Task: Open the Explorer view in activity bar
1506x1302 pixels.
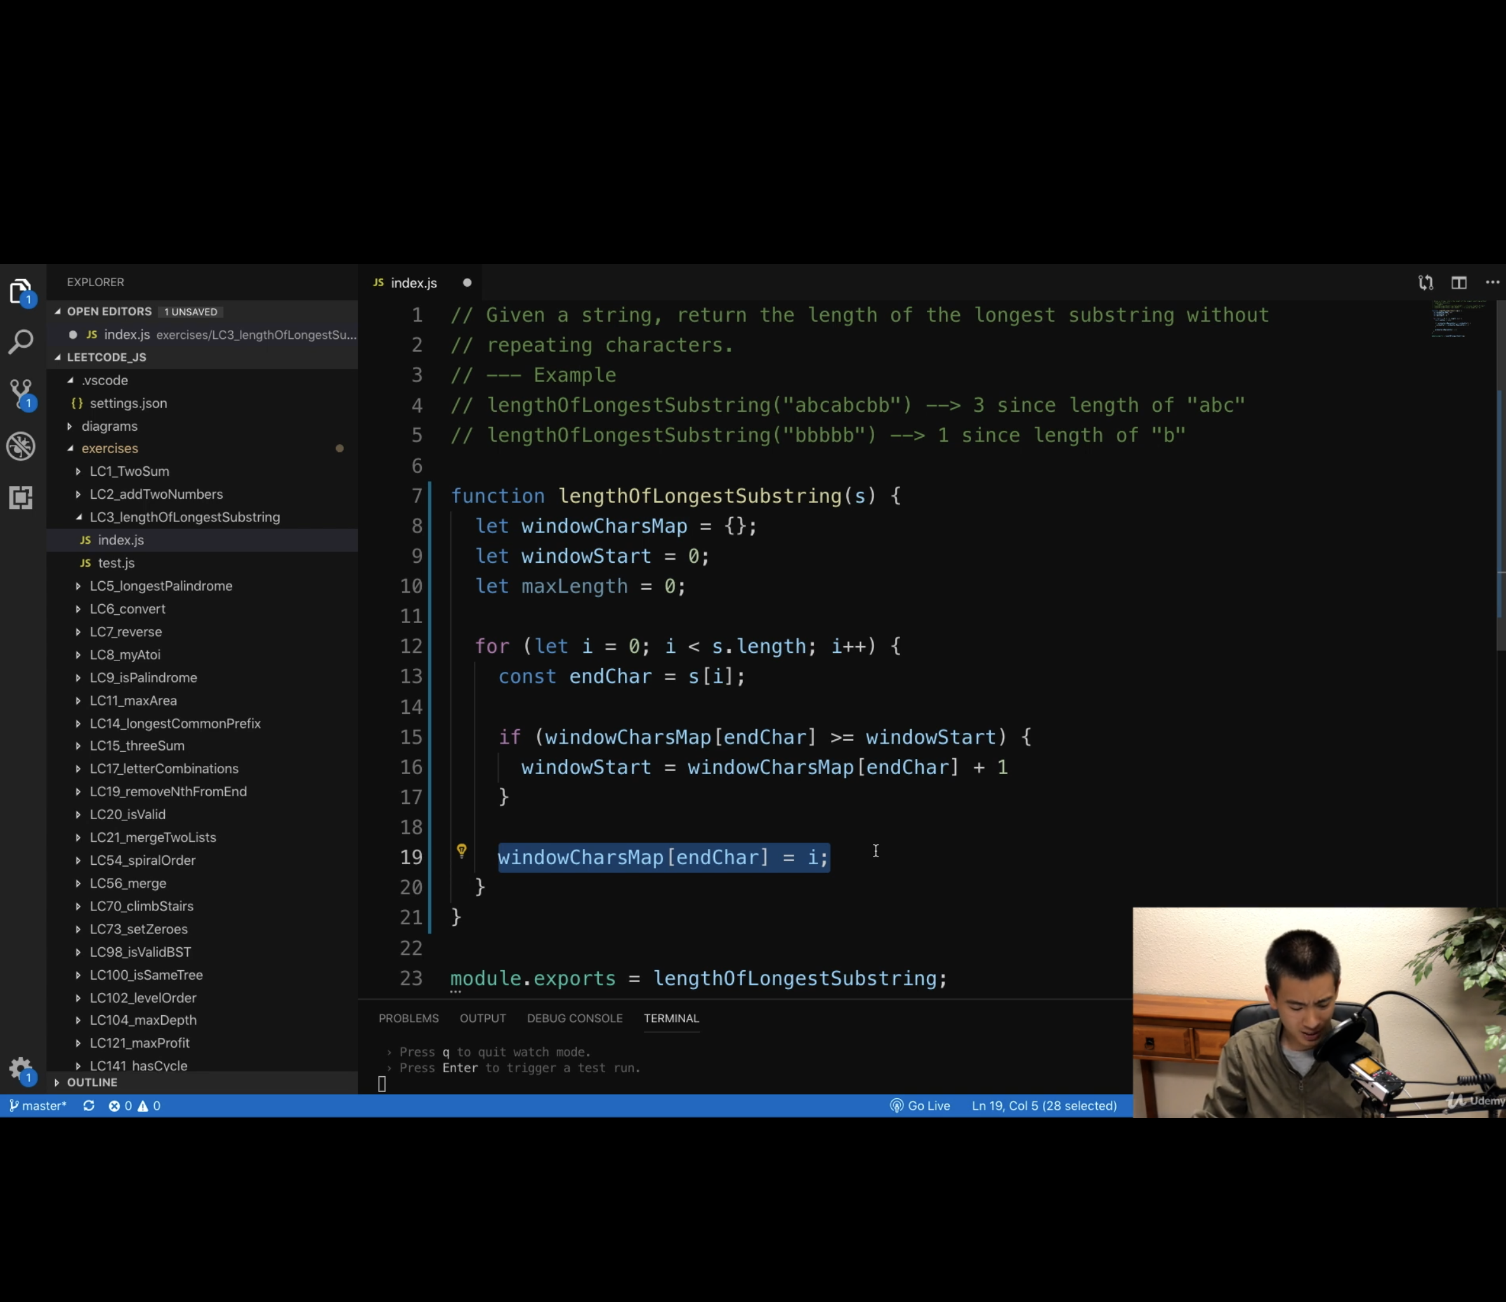Action: [x=21, y=293]
